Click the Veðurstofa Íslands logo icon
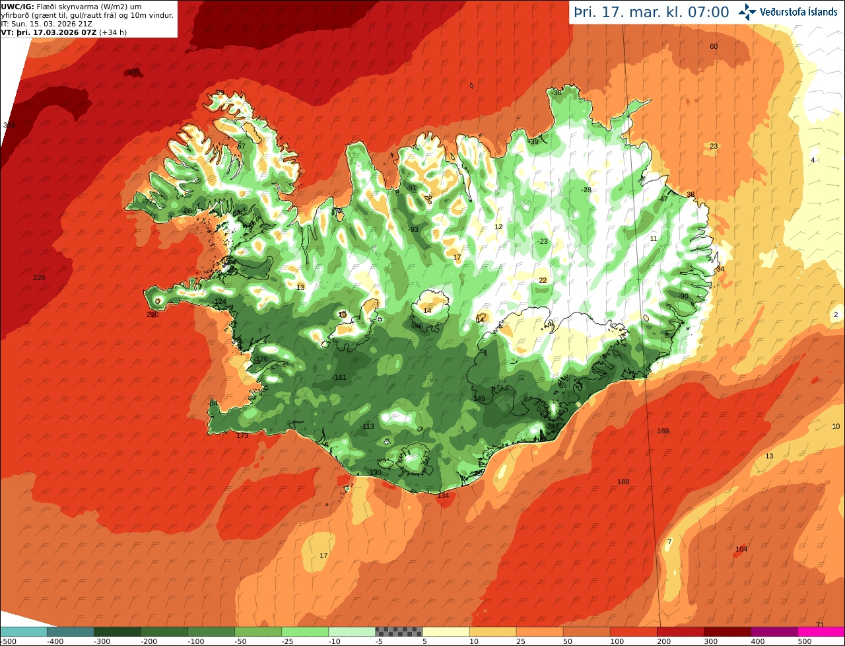845x646 pixels. coord(747,12)
